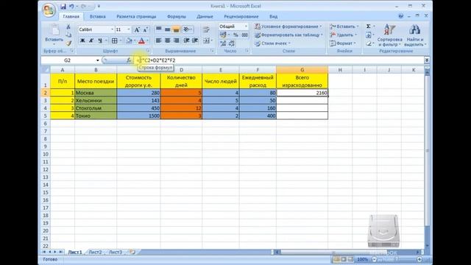Click the Copy icon in the clipboard group

click(68, 35)
